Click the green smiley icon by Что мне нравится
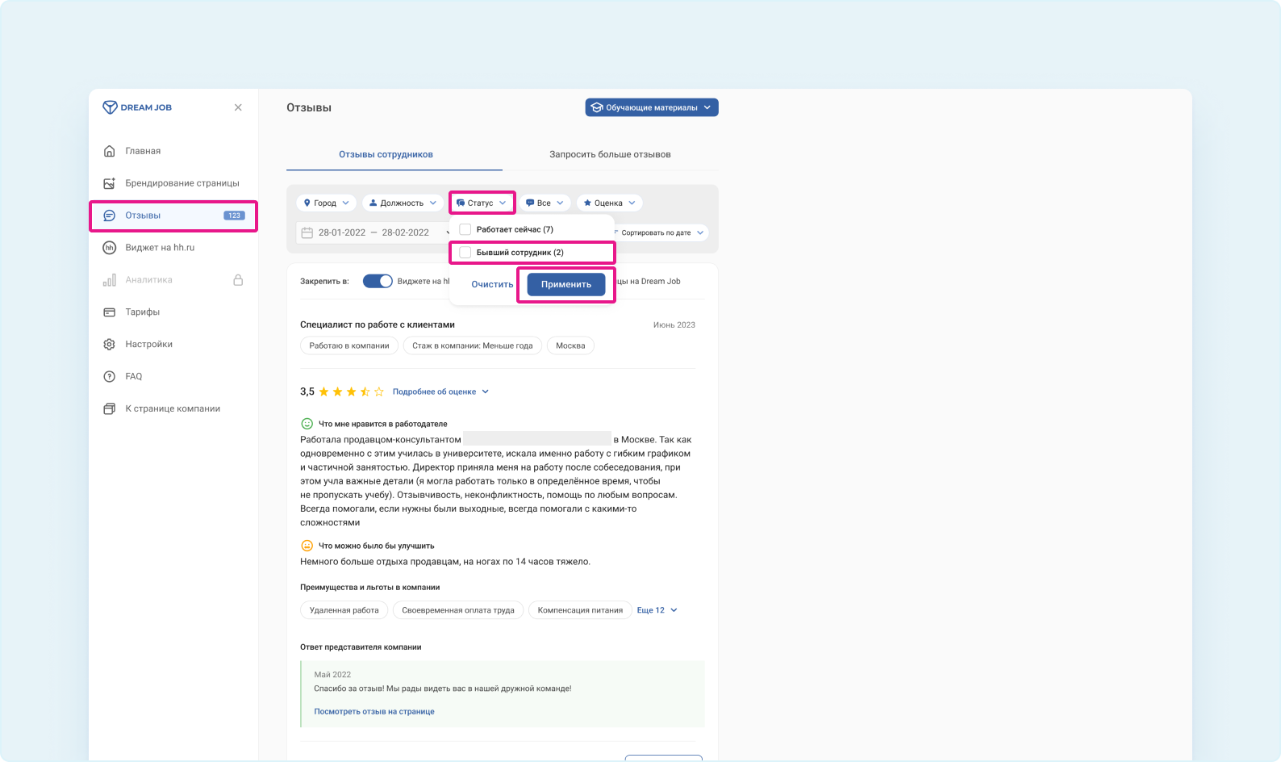1281x762 pixels. 307,424
